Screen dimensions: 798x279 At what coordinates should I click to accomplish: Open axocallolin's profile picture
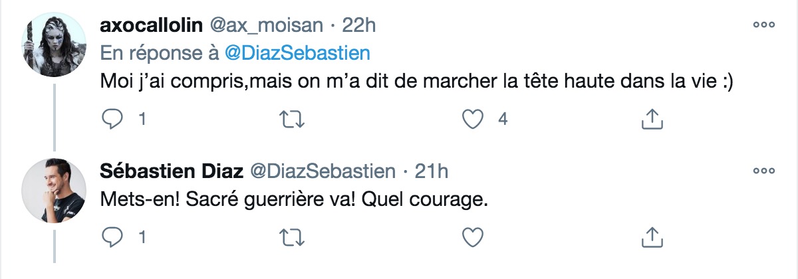point(54,44)
